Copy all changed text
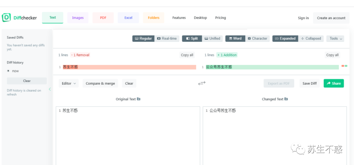The height and width of the screenshot is (165, 354). 332,55
